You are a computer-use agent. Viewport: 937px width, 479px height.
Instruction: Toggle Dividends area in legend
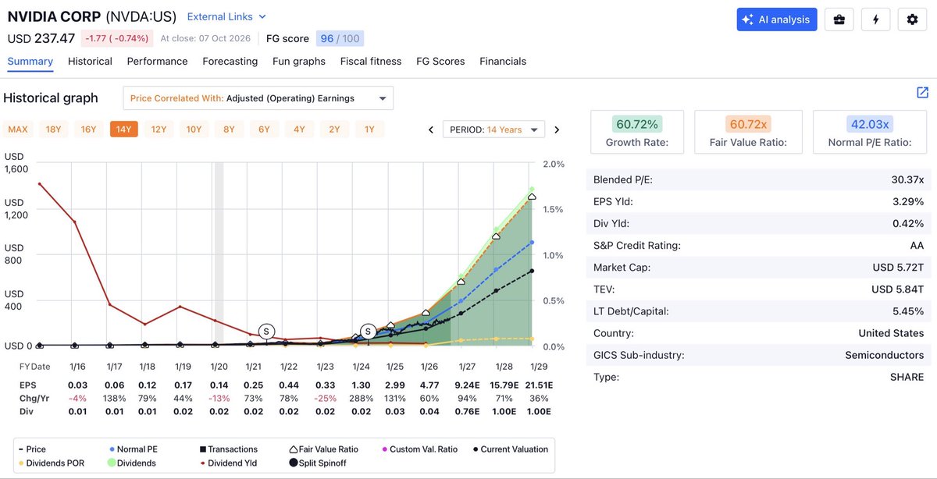(132, 463)
